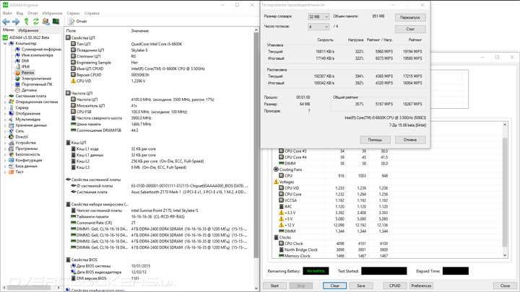Viewport: 520px width, 292px height.
Task: Click the DirectX icon in the tree
Action: pyautogui.click(x=12, y=137)
